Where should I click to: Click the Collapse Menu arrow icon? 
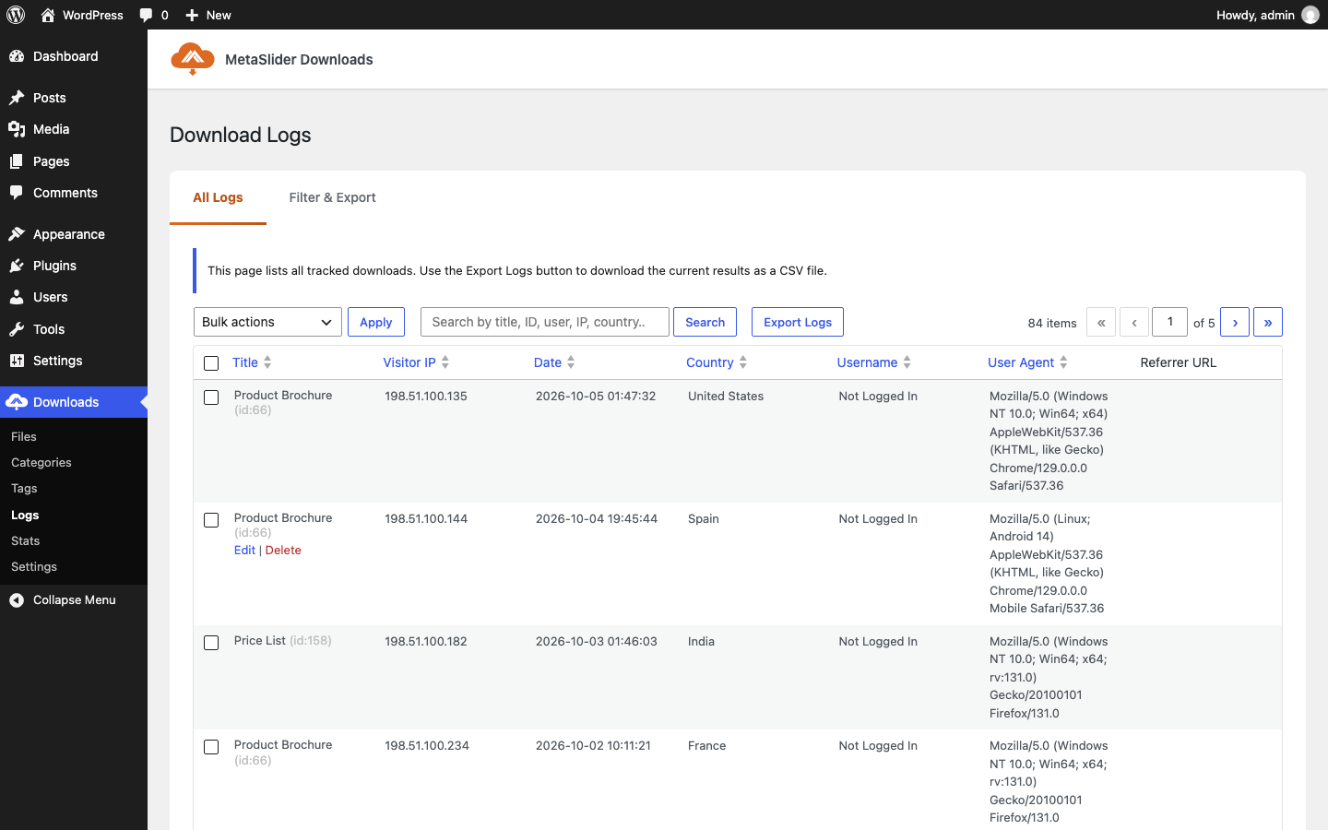[x=17, y=600]
